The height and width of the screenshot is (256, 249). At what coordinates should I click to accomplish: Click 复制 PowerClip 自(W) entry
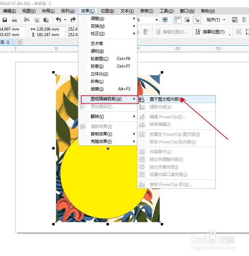coord(177,185)
